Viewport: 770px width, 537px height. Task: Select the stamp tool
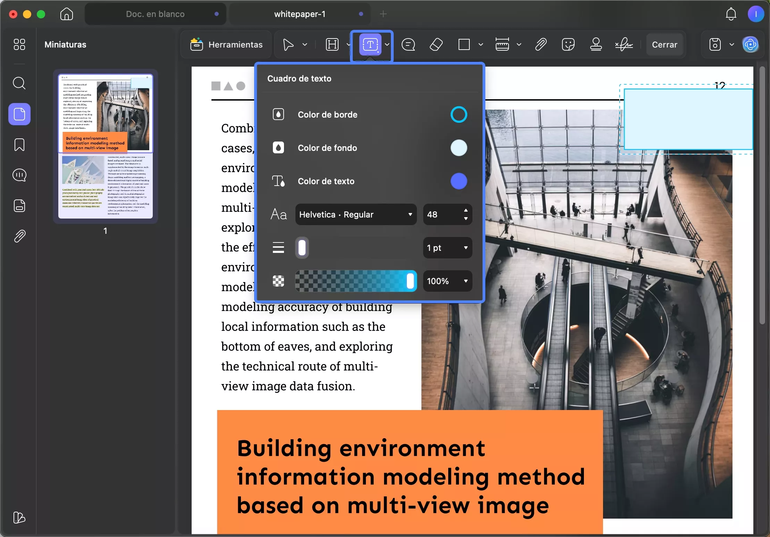coord(596,45)
